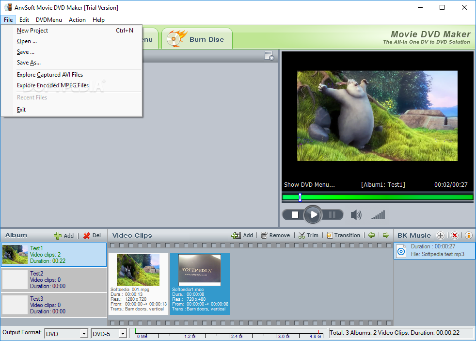Select the Softpedia1.mpg clip thumbnail
Image resolution: width=476 pixels, height=341 pixels.
(200, 270)
